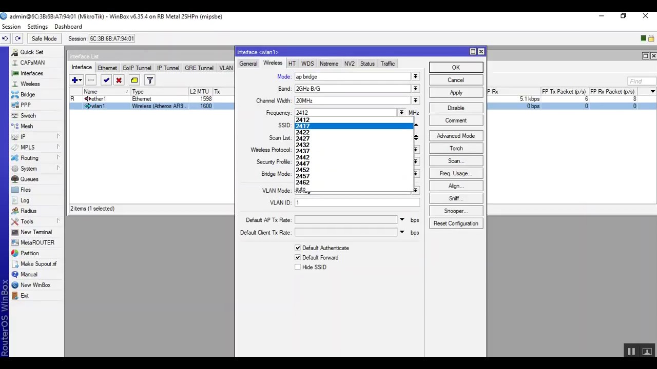Open Queues in sidebar
This screenshot has width=657, height=369.
pos(29,179)
